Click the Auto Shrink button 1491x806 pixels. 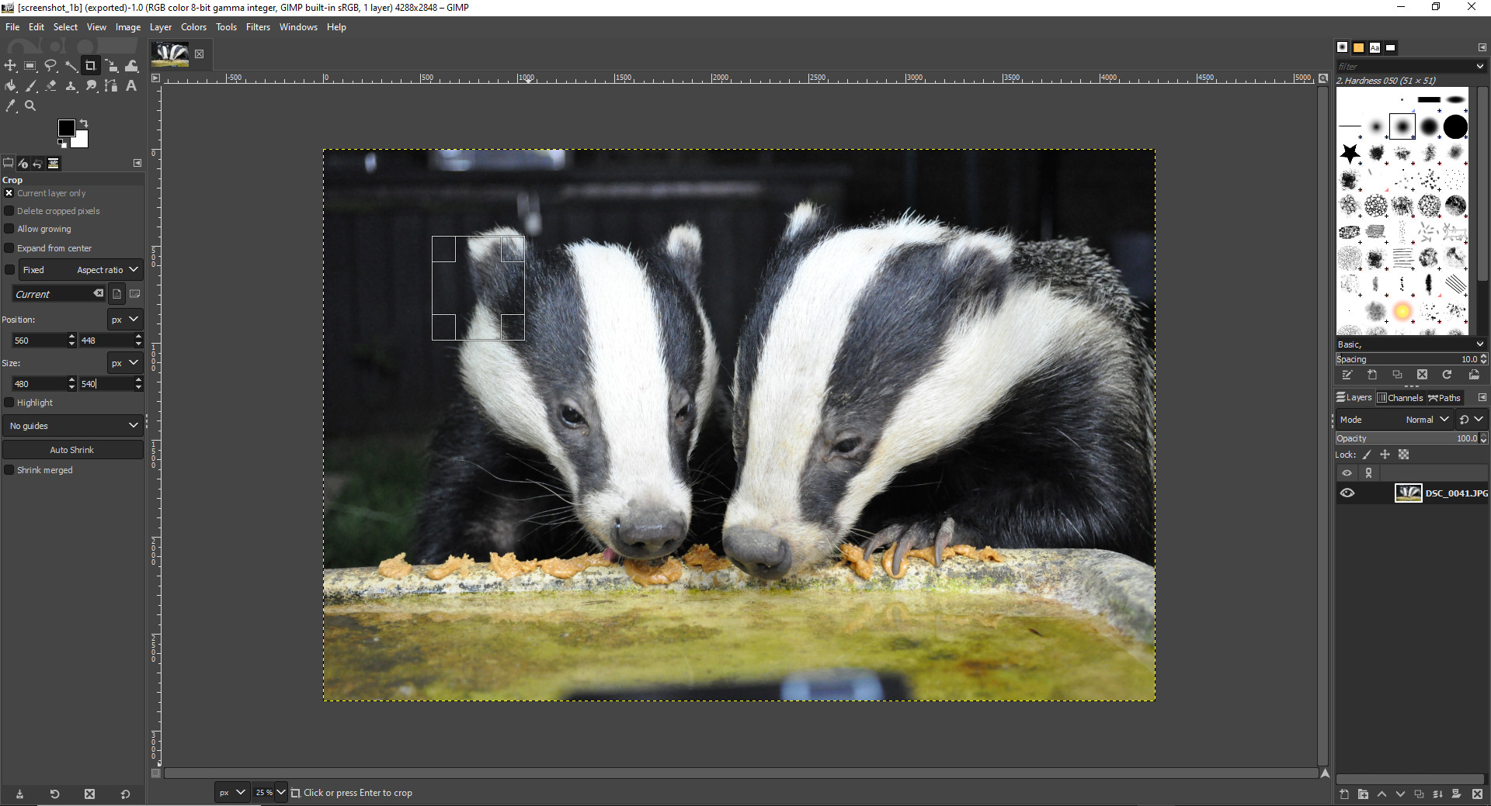click(72, 450)
